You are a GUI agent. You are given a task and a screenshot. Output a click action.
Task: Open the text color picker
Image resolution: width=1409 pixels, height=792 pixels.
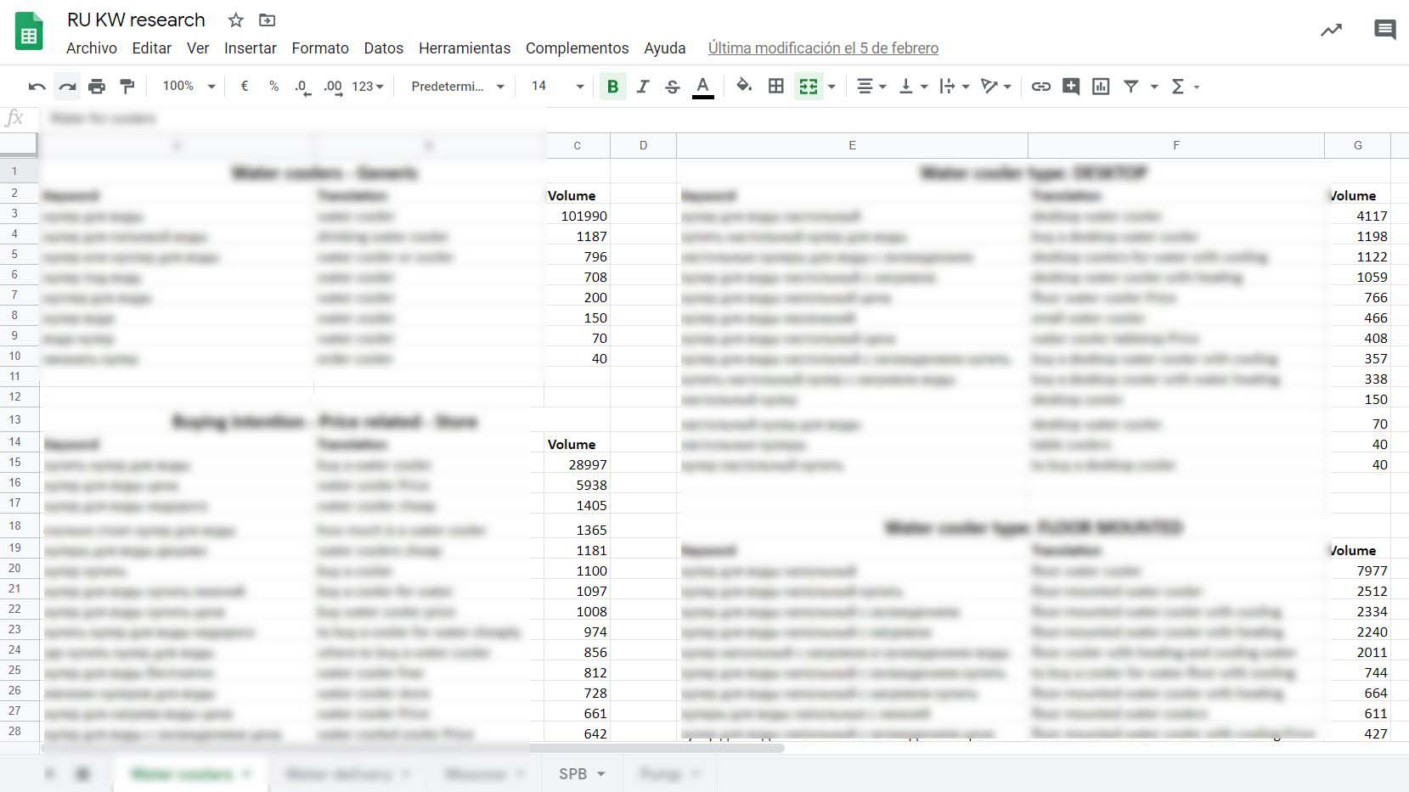(702, 87)
